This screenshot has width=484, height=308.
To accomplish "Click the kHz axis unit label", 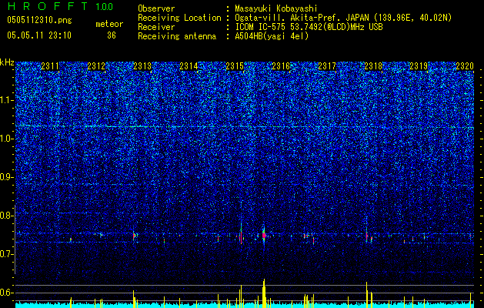I will point(7,62).
